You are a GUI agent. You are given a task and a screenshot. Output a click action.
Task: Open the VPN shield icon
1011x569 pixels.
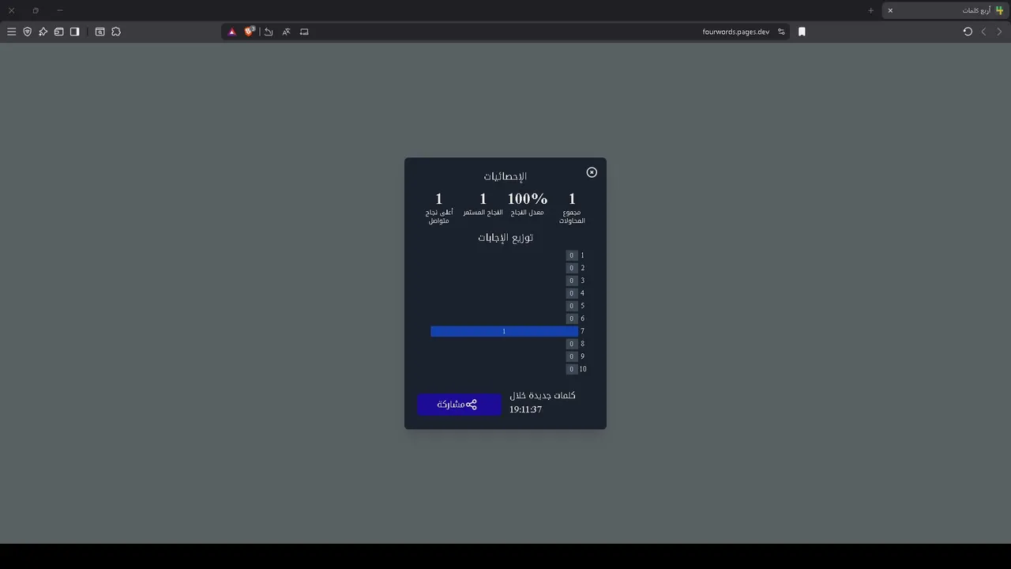point(27,32)
